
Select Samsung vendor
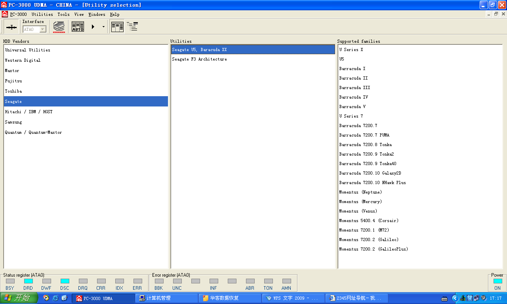[x=86, y=122]
